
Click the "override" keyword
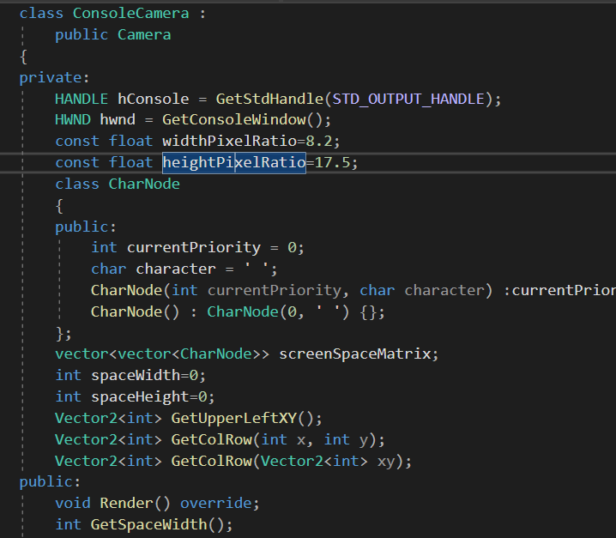215,503
